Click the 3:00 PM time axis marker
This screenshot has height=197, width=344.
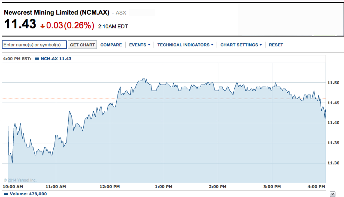pyautogui.click(x=271, y=187)
